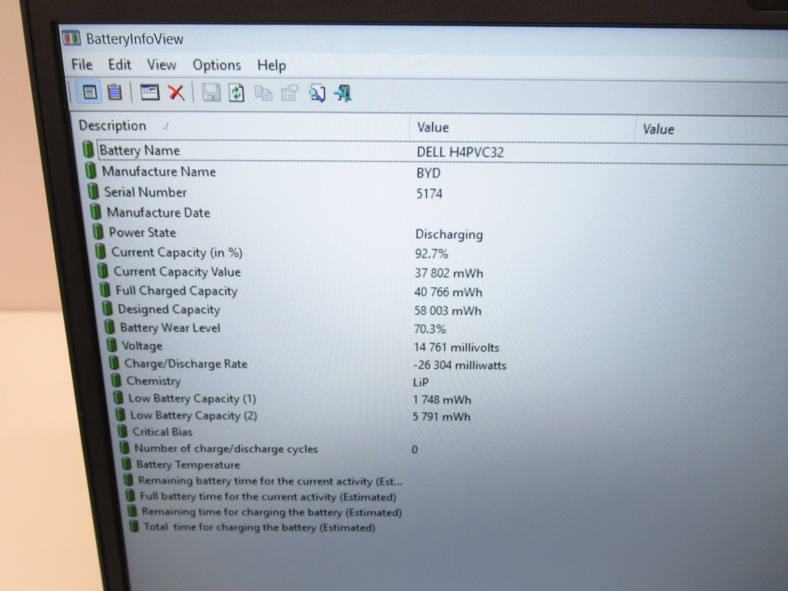The image size is (788, 591).
Task: Click the value DELL H4PVC32
Action: tap(460, 152)
